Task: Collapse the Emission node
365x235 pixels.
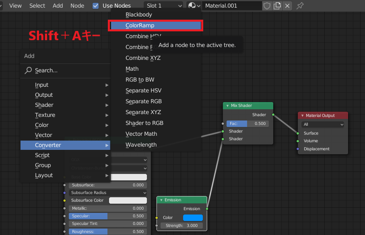Action: [x=161, y=200]
